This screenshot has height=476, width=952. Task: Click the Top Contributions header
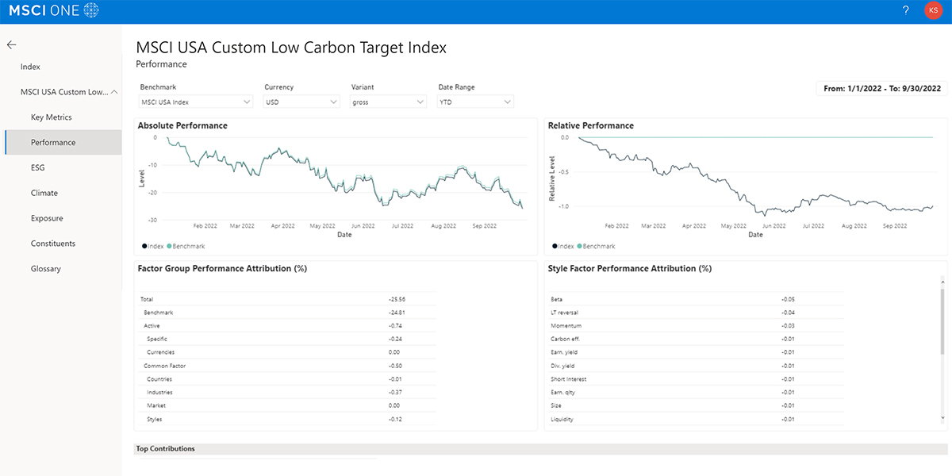pos(165,449)
